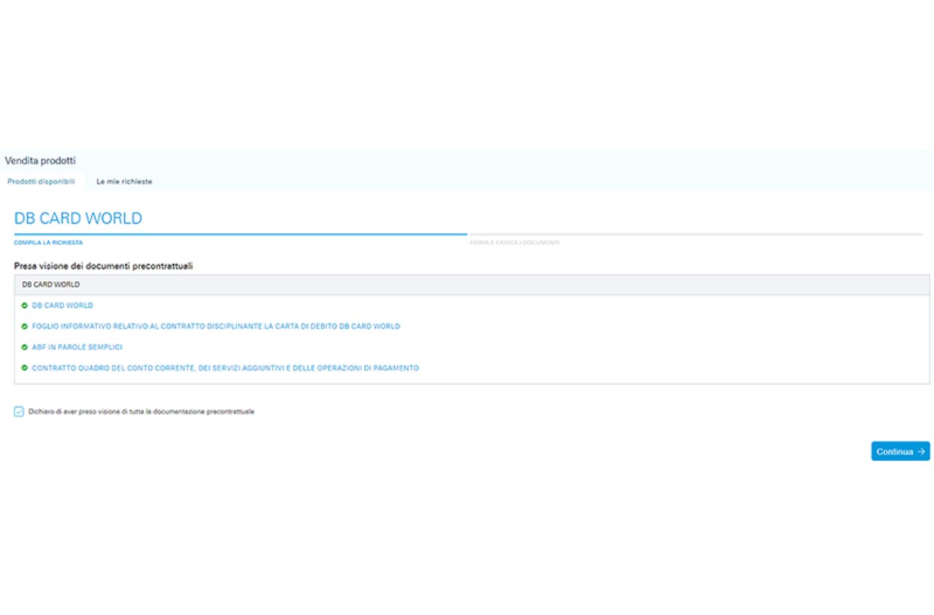
Task: Click green check icon beside ABF IN PAROLE SEMPLICI
Action: pyautogui.click(x=25, y=347)
